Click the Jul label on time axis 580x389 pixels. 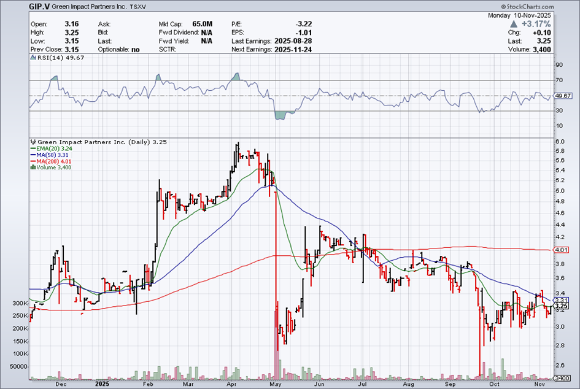point(363,384)
